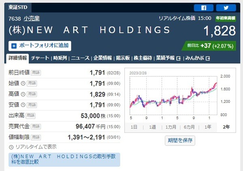
Task: Open the チャート tab
Action: (x=40, y=58)
